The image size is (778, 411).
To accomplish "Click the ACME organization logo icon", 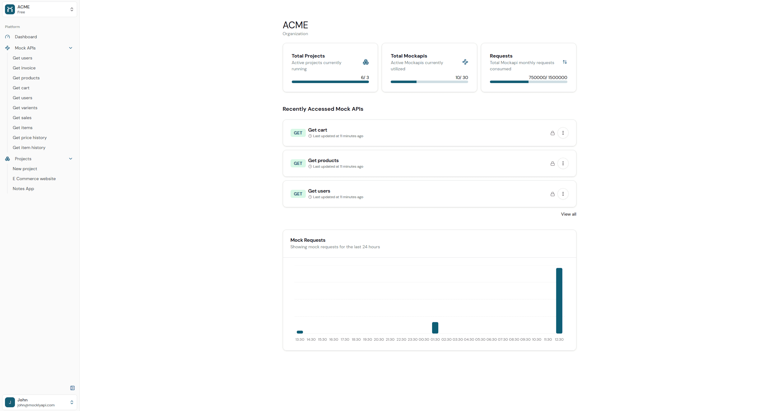I will point(10,9).
